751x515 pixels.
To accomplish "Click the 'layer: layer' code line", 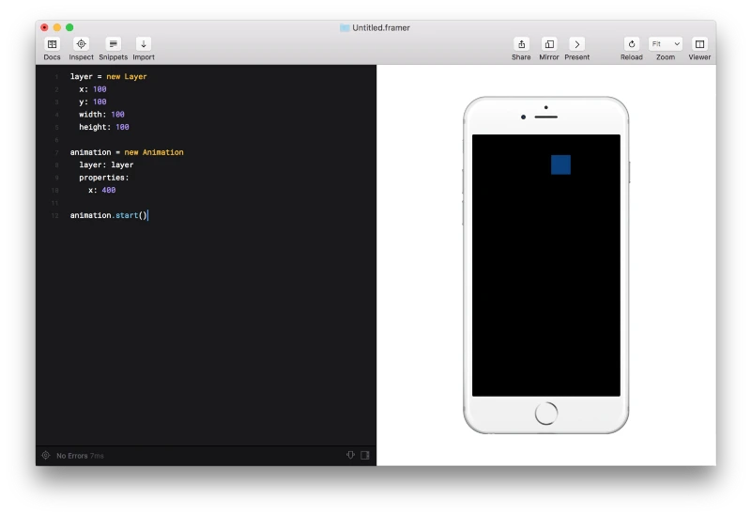I will [106, 164].
